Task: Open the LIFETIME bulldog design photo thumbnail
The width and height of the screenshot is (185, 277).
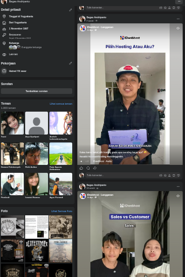Action: [37, 251]
